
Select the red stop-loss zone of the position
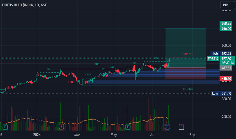186,73
